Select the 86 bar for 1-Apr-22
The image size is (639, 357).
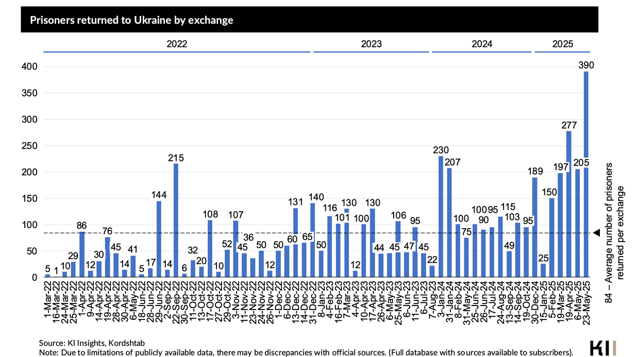click(82, 254)
